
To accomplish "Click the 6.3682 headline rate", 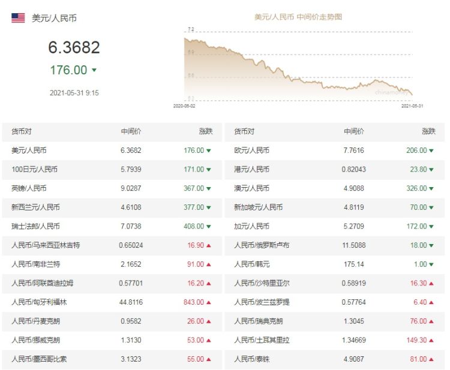I will [74, 47].
